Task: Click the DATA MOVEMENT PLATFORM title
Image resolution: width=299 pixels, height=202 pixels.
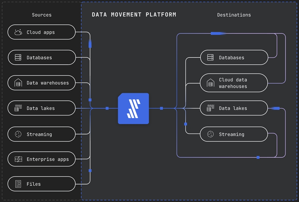Action: [x=134, y=15]
